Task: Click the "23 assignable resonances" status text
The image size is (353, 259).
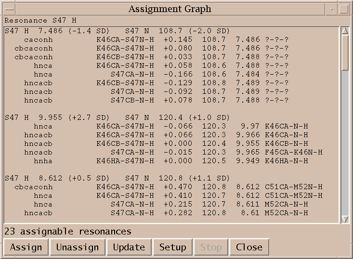Action: coord(67,232)
